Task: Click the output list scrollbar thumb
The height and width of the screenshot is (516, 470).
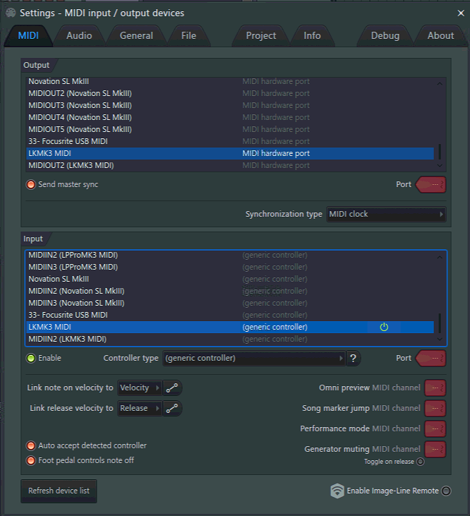Action: click(440, 152)
